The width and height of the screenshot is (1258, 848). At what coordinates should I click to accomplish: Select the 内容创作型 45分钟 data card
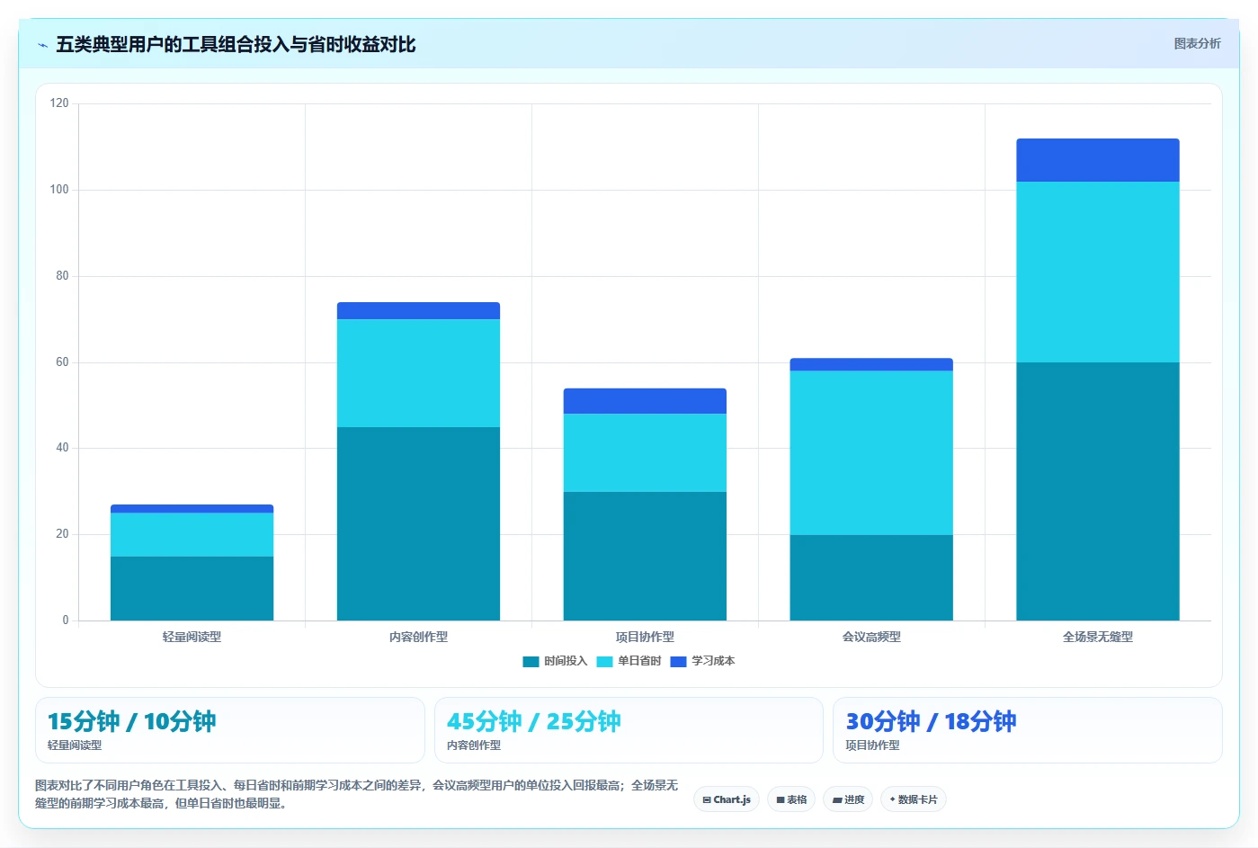click(629, 730)
